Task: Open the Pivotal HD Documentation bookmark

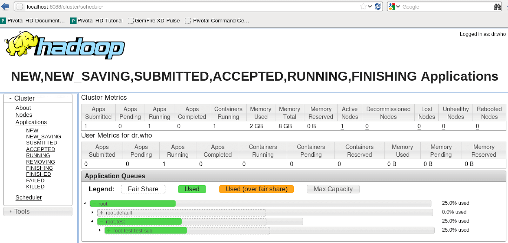Action: pos(33,21)
